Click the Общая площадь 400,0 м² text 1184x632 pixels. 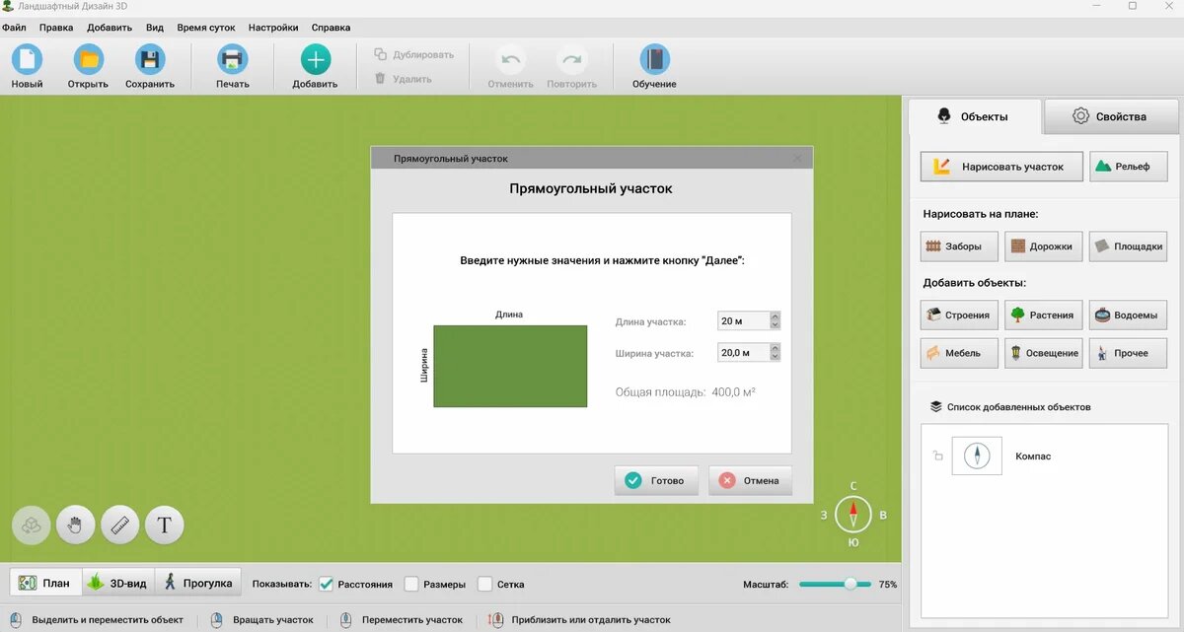(686, 392)
